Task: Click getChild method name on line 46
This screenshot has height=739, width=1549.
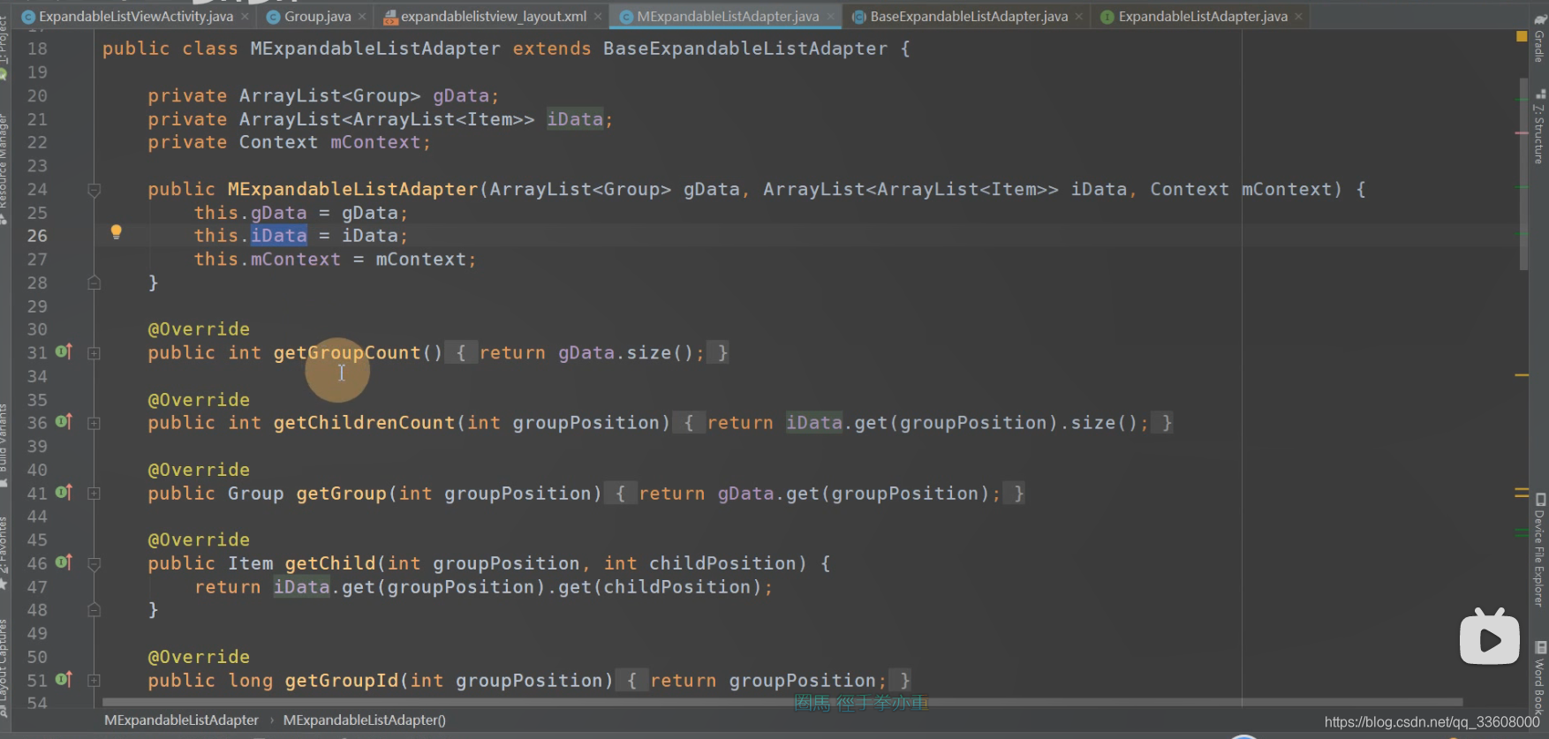Action: [330, 563]
